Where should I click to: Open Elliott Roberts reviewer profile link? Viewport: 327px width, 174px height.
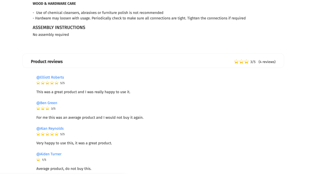point(50,77)
